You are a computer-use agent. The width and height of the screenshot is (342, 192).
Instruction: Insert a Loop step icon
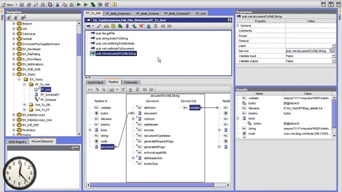113,26
